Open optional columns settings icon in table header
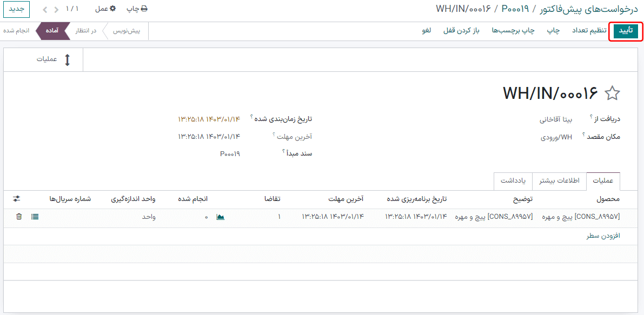 coord(16,199)
